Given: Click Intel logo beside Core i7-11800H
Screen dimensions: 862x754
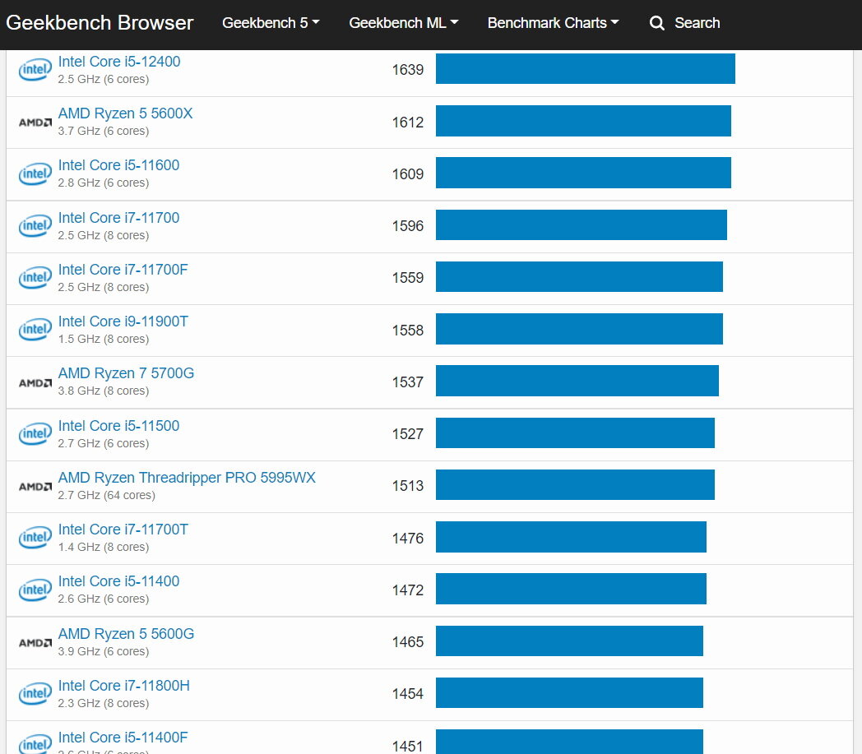Looking at the screenshot, I should (35, 693).
